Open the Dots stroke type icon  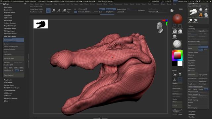tap(175, 74)
